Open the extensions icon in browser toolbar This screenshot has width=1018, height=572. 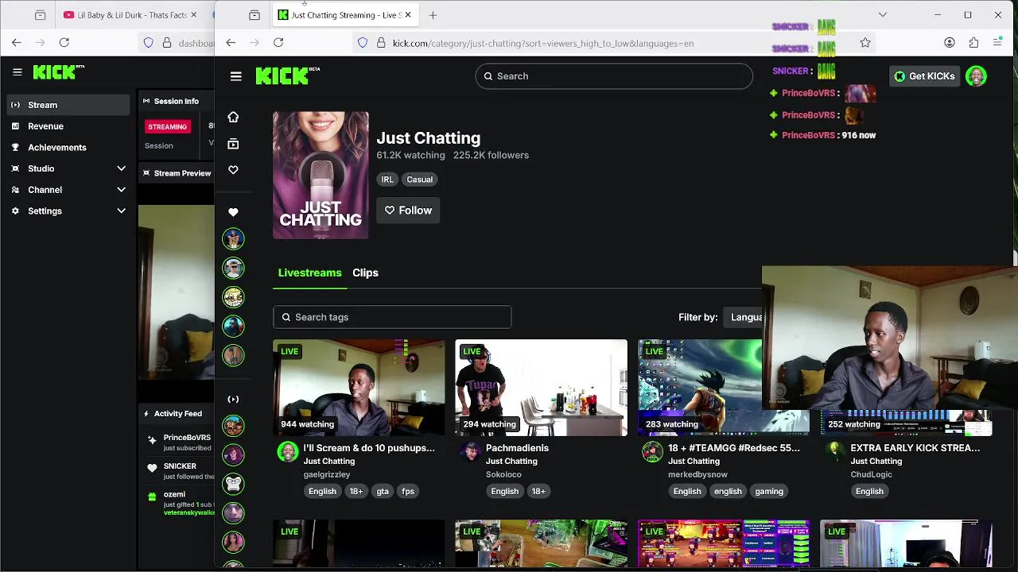[x=973, y=43]
